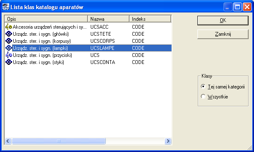This screenshot has width=254, height=152.
Task: Click the icon next to Urządz. ster. i sygn. (korpusy)
Action: [x=9, y=41]
